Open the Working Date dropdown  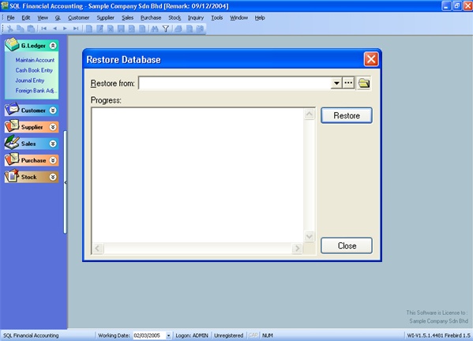point(168,335)
